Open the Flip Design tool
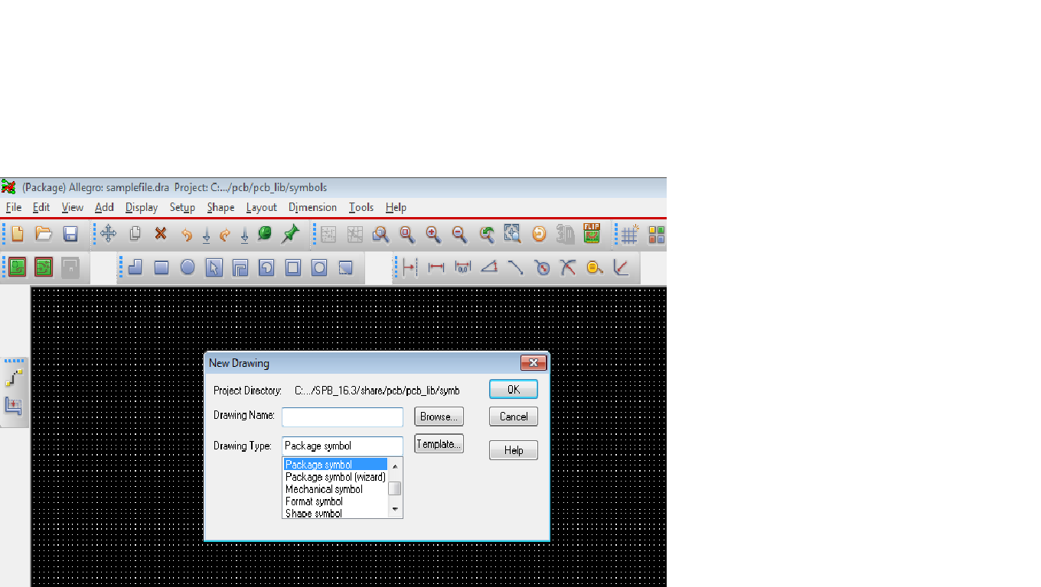Image resolution: width=1041 pixels, height=587 pixels. [x=592, y=233]
